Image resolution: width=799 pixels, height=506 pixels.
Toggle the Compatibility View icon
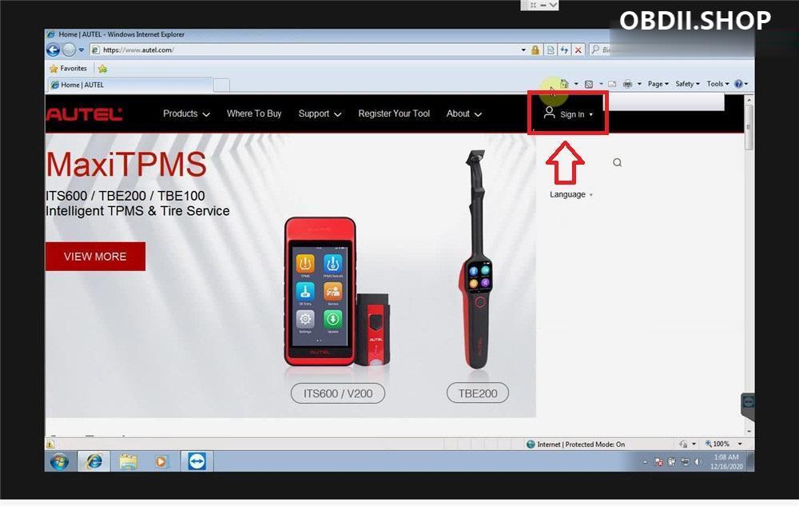click(551, 50)
